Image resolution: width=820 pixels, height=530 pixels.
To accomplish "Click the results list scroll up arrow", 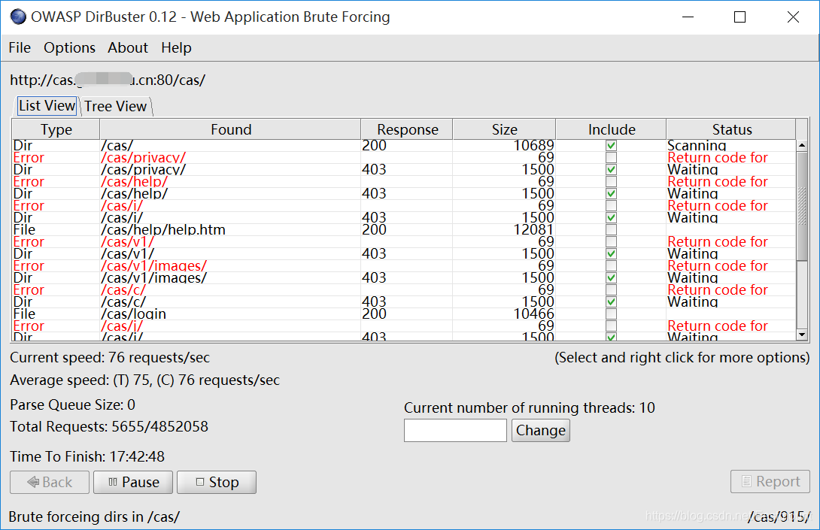I will point(802,145).
